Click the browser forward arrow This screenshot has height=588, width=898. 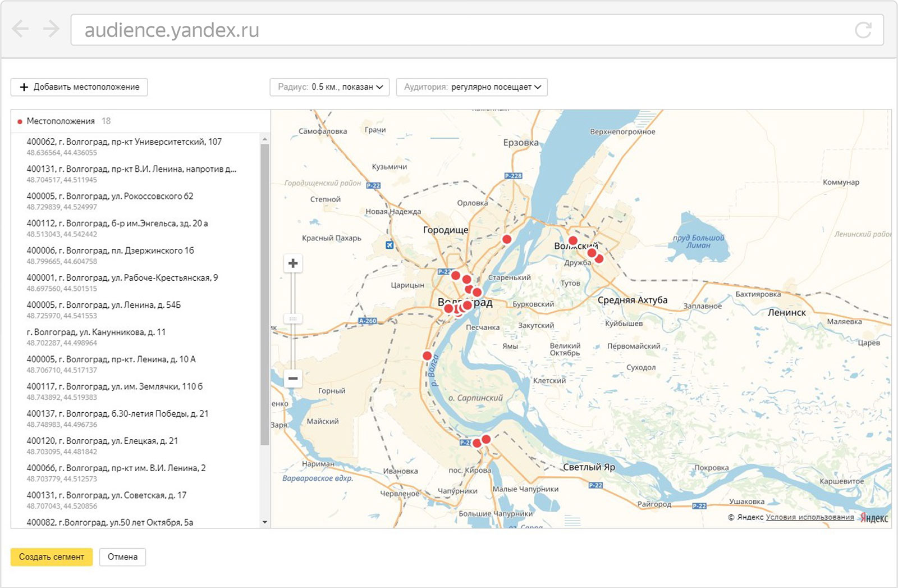tap(51, 29)
